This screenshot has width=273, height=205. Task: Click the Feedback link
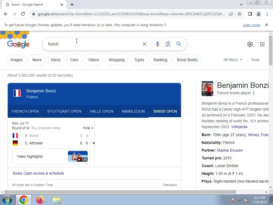pos(170,185)
